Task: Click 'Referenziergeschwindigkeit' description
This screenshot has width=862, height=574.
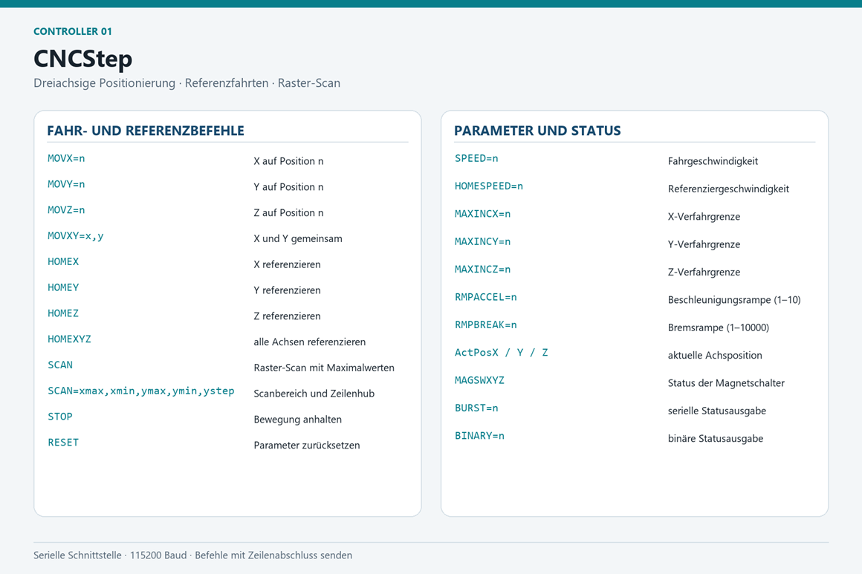Action: [728, 189]
